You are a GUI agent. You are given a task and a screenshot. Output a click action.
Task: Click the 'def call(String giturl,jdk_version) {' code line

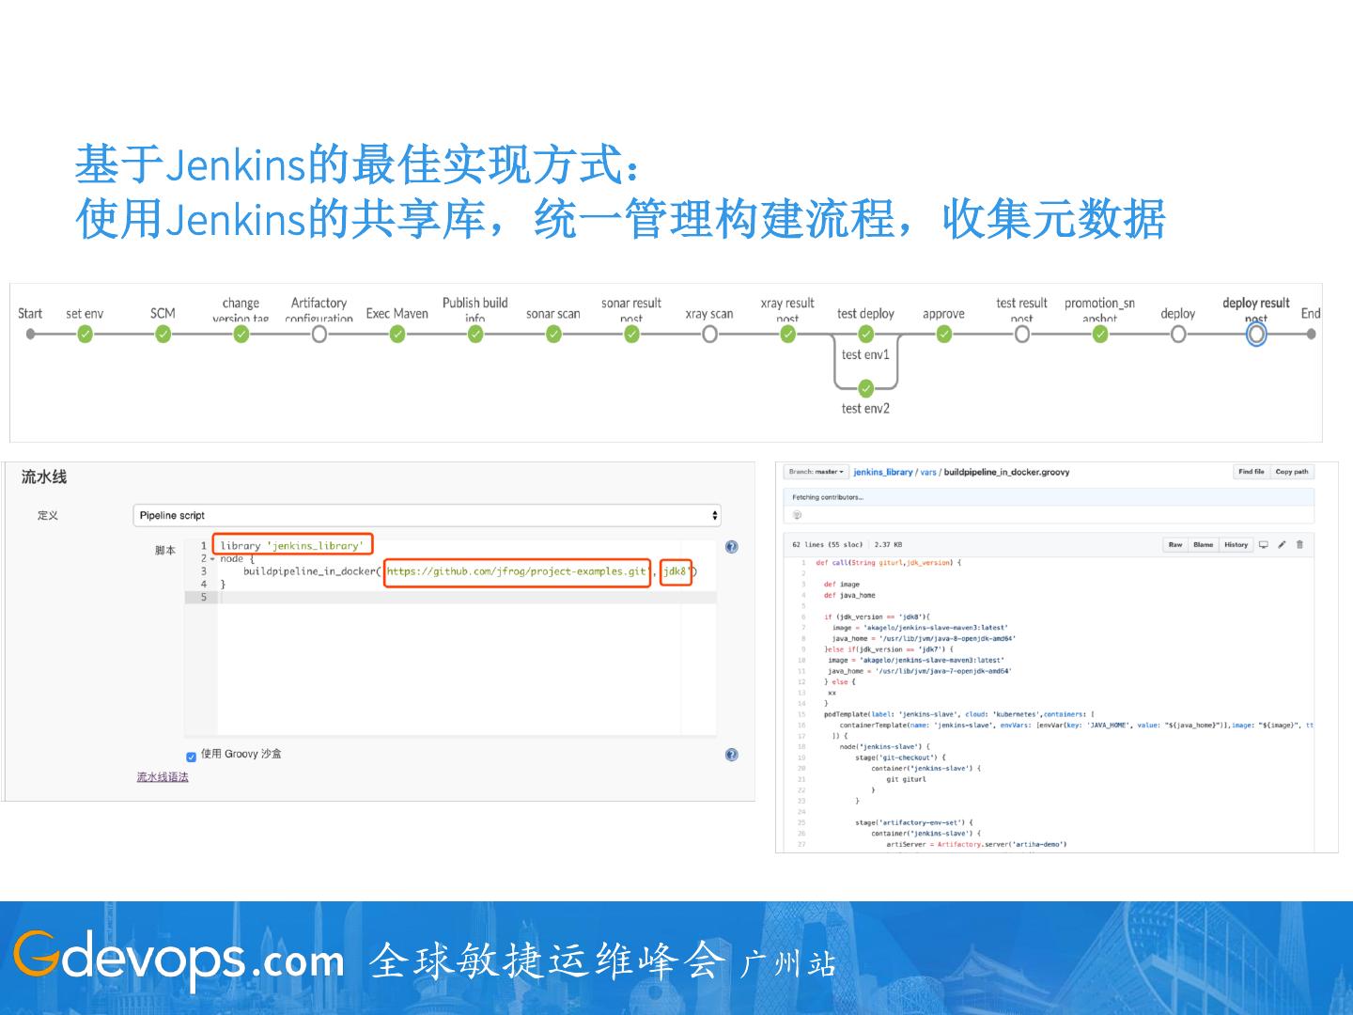(x=888, y=563)
